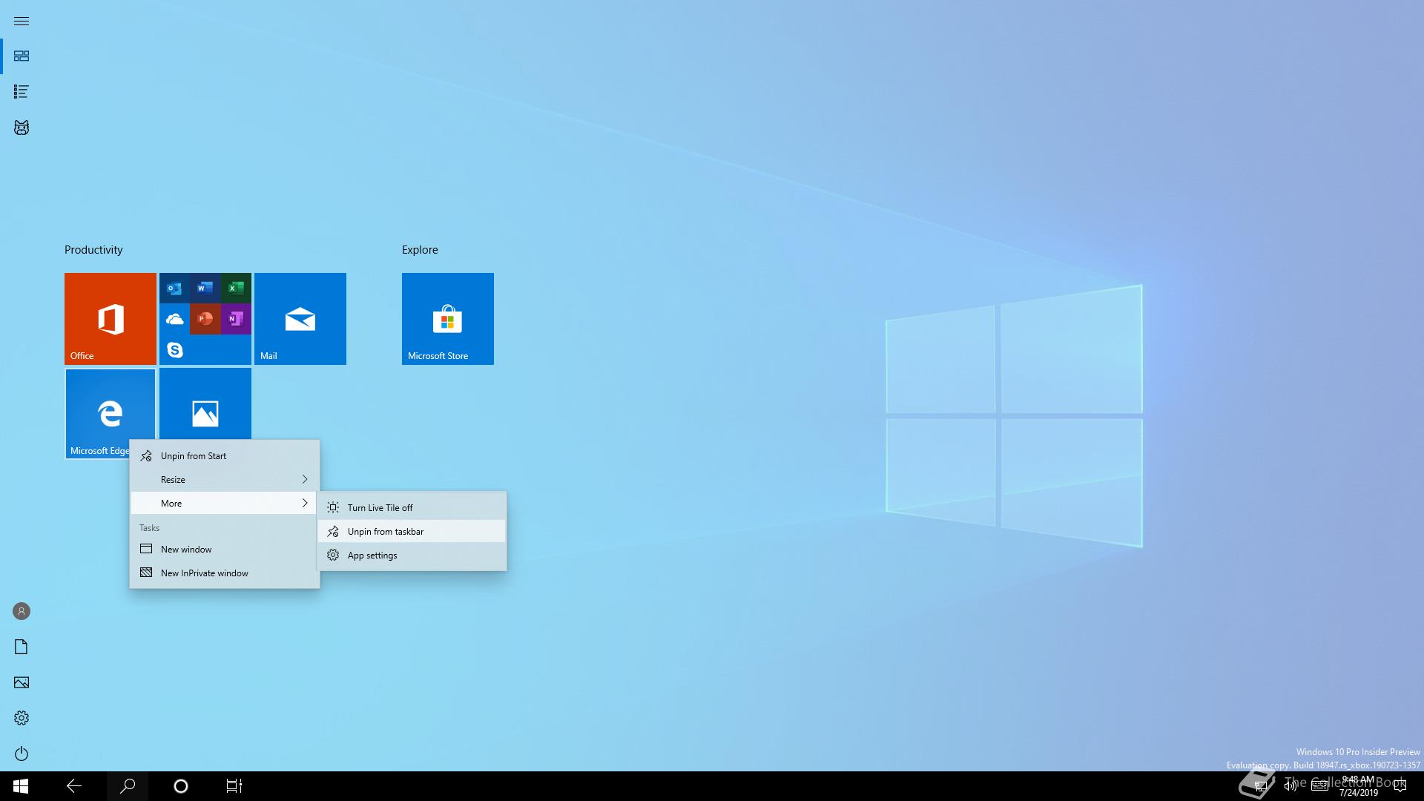The width and height of the screenshot is (1424, 801).
Task: Select Unpin from Start
Action: pos(225,456)
